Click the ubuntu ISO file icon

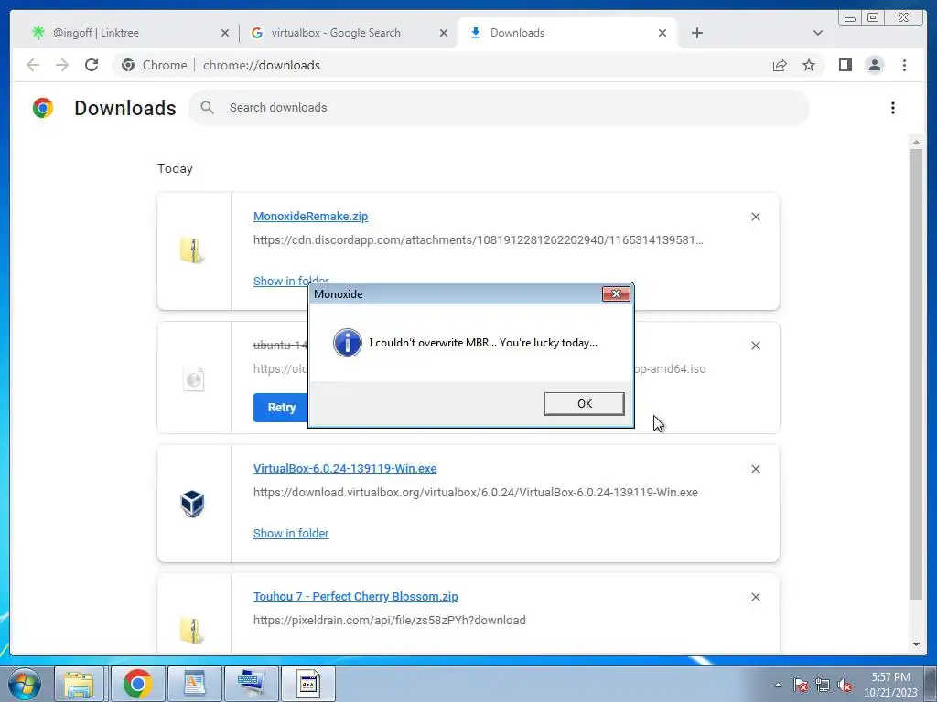coord(193,378)
